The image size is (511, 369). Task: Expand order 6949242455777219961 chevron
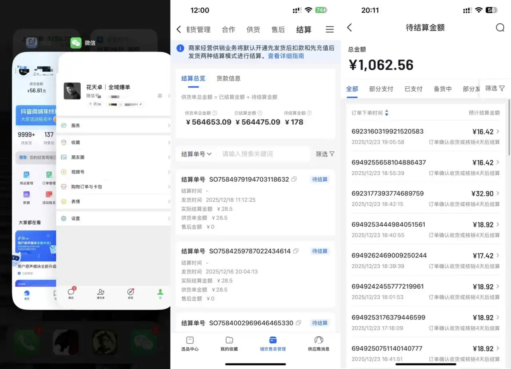click(x=498, y=286)
